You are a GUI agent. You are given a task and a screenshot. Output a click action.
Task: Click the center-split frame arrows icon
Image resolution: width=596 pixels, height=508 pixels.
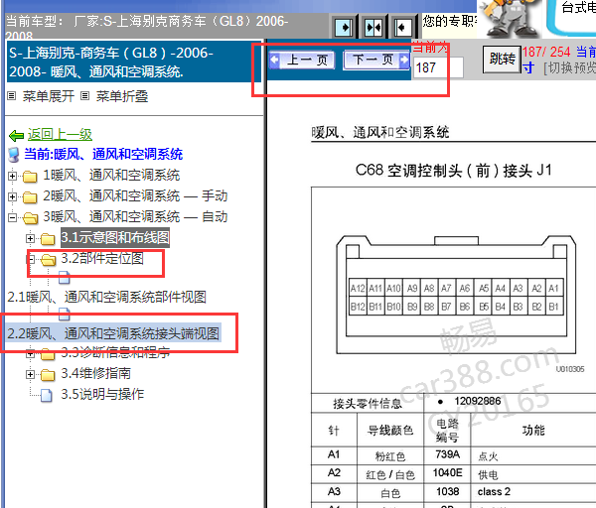click(x=372, y=28)
